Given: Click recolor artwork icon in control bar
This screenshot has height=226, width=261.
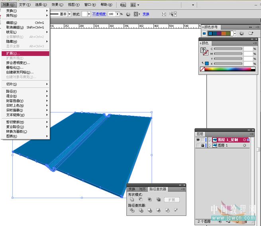Looking at the screenshot, I should coord(128,14).
